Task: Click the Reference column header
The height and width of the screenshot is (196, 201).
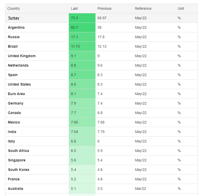Action: [x=143, y=8]
